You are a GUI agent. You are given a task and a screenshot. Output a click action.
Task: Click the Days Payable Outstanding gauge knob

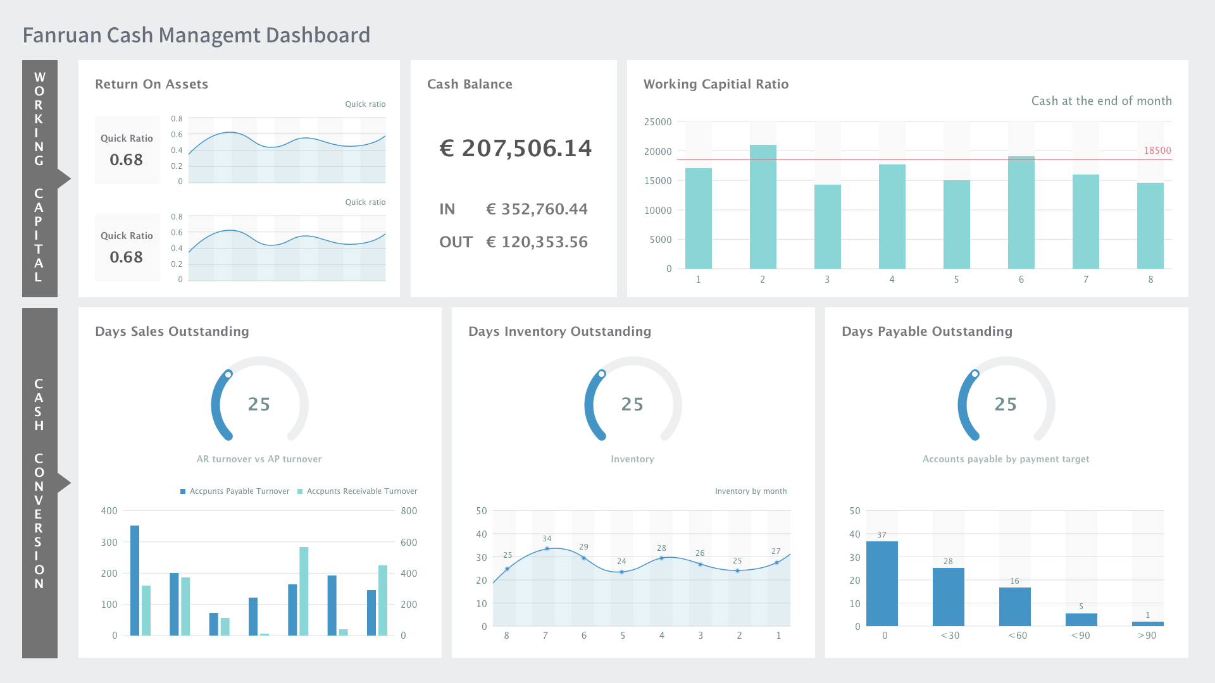point(975,374)
